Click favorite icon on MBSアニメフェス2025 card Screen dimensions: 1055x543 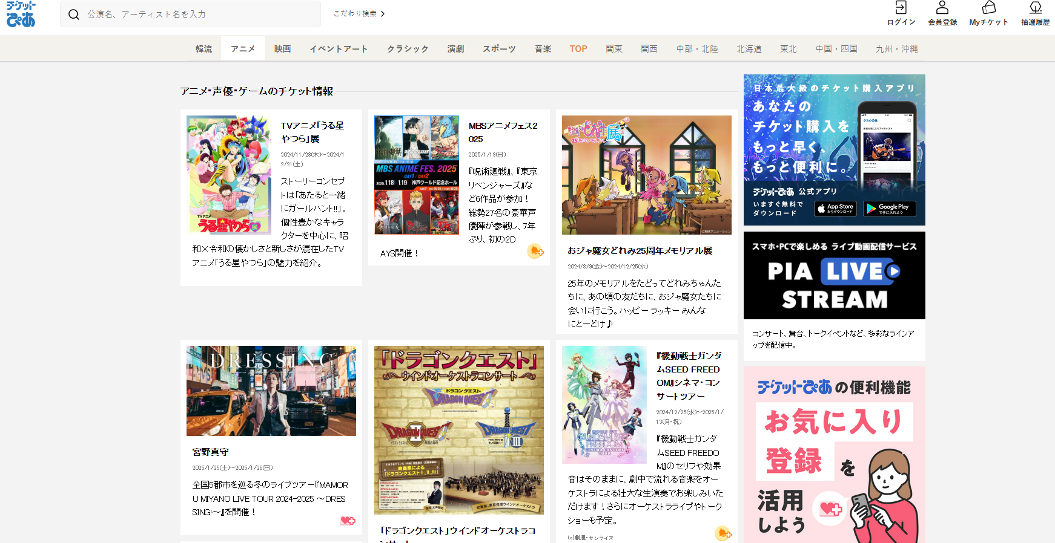tap(535, 251)
